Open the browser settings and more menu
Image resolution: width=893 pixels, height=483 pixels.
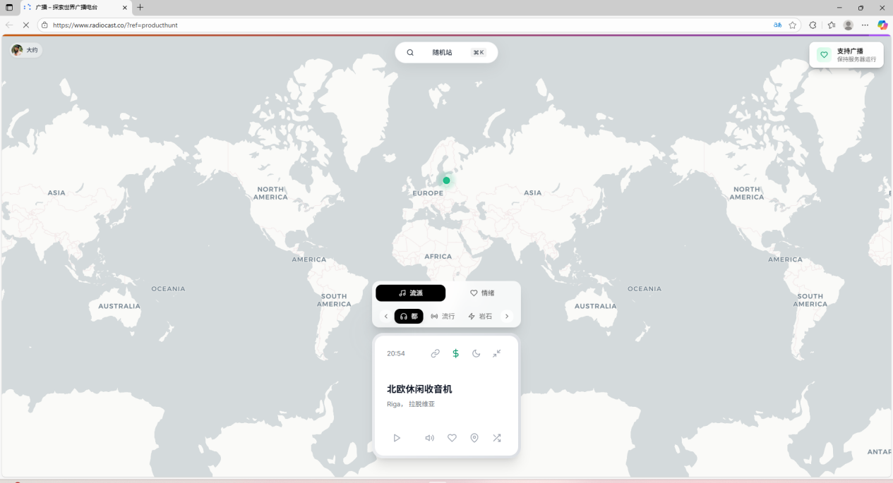click(865, 25)
